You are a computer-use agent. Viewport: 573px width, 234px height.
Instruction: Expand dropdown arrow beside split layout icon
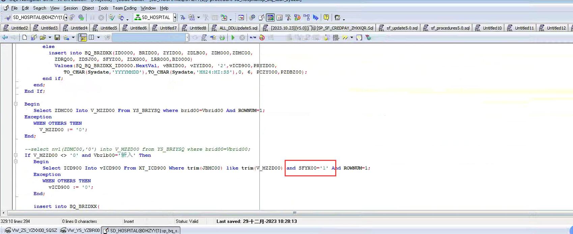pyautogui.click(x=98, y=37)
